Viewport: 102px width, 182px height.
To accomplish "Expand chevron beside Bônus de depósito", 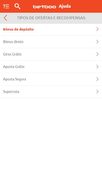I will click(x=97, y=29).
